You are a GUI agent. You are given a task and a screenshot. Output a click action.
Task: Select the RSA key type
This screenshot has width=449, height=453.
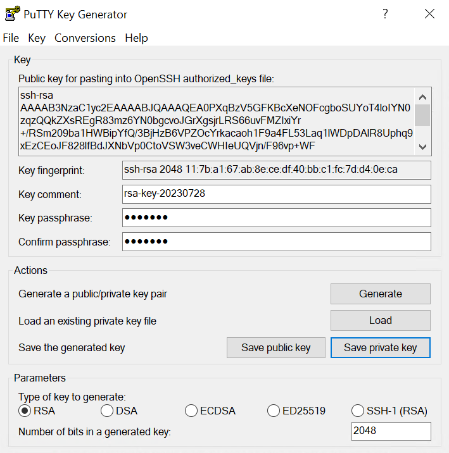point(37,411)
